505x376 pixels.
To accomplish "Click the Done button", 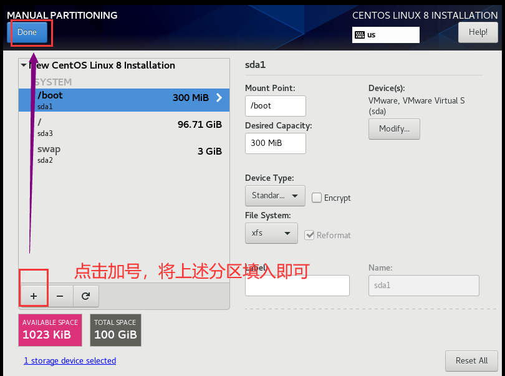I will (27, 32).
